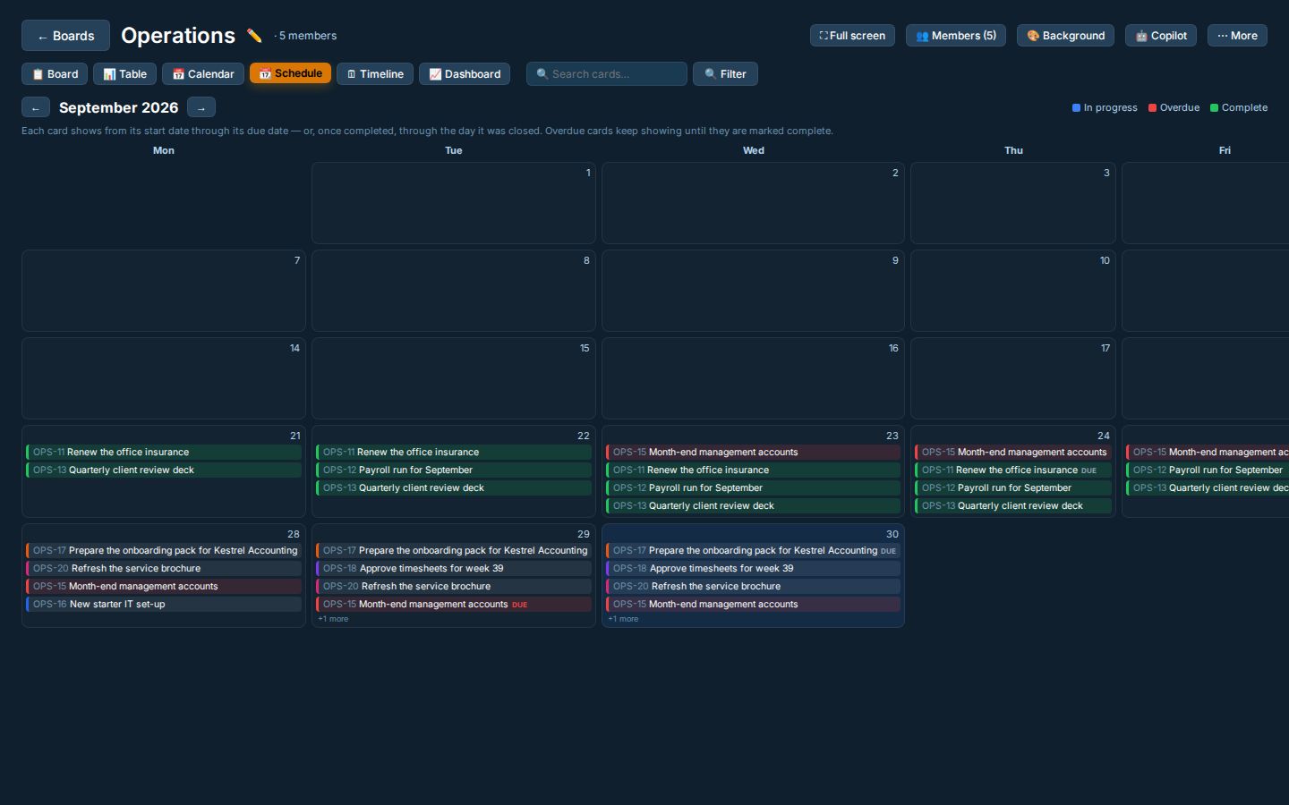Select the empty day cell for the 9th

pyautogui.click(x=753, y=291)
